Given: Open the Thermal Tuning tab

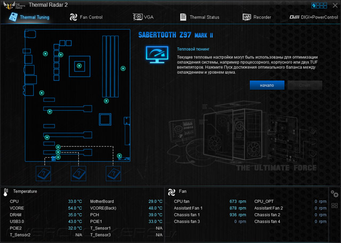Looking at the screenshot, I should pos(29,17).
